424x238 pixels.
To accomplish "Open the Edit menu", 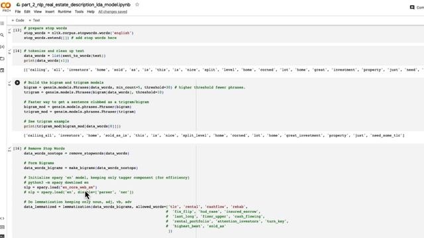I will coord(27,12).
